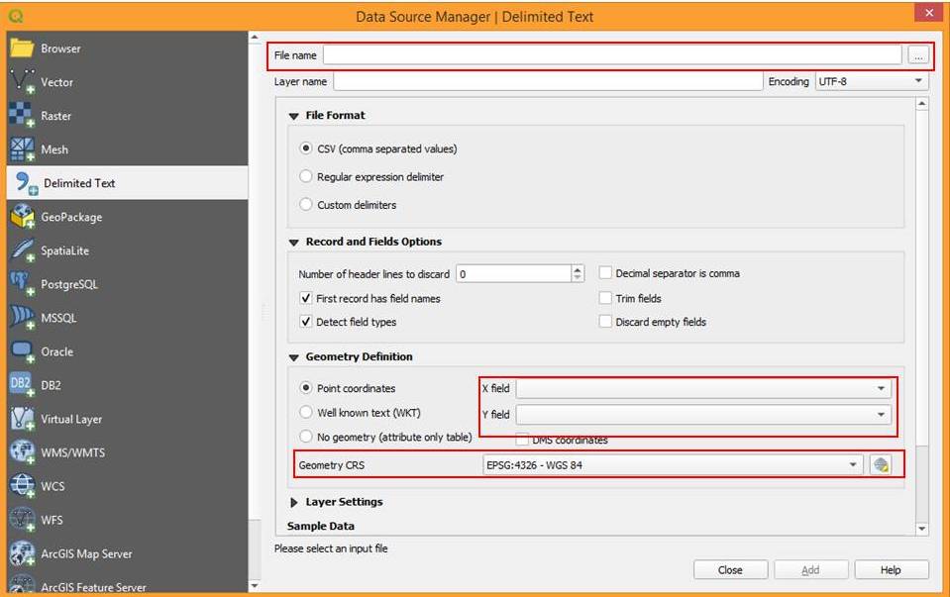950x597 pixels.
Task: Open the Virtual Layer icon
Action: (23, 419)
